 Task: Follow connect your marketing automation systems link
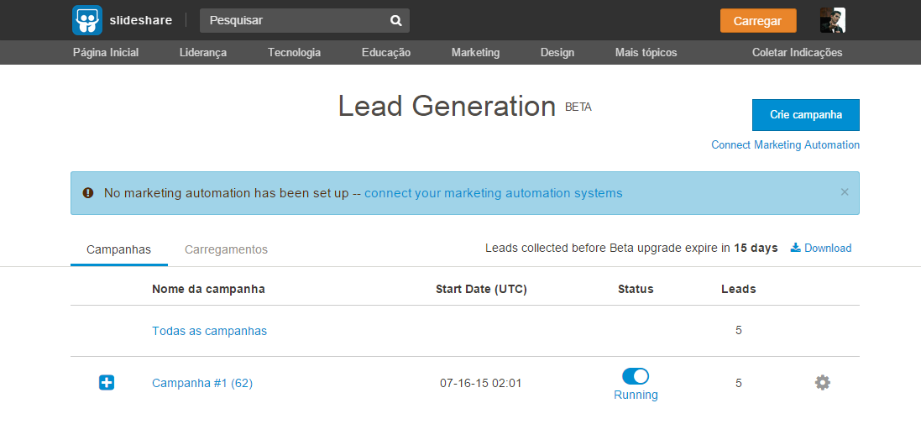pyautogui.click(x=493, y=193)
